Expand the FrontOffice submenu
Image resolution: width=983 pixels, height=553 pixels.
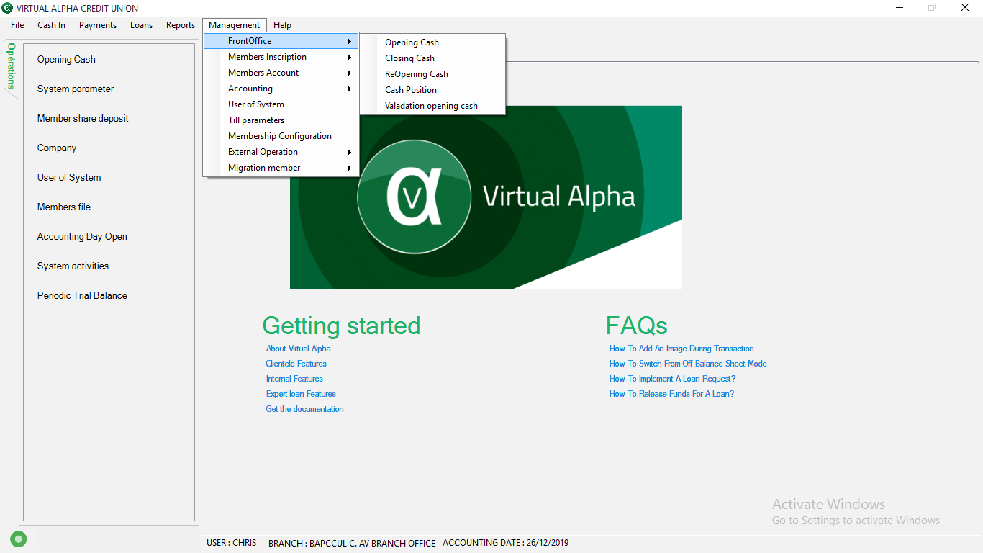[x=281, y=41]
